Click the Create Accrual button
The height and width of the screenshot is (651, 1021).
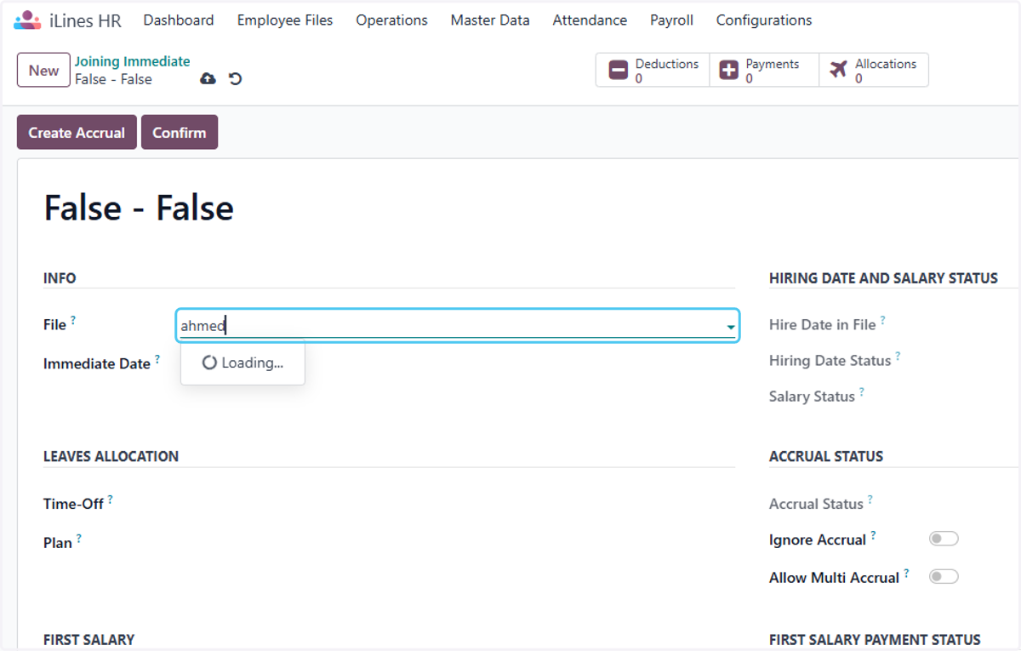pos(77,133)
